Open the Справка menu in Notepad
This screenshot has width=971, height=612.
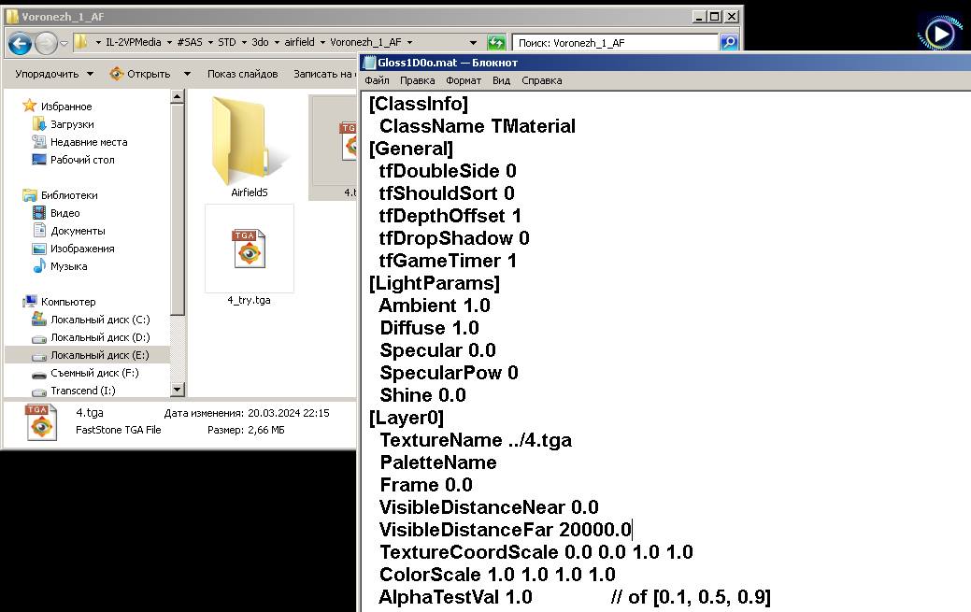tap(541, 80)
